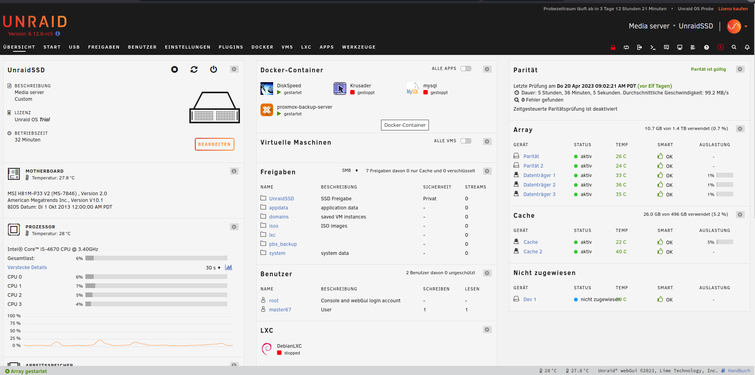The height and width of the screenshot is (375, 755).
Task: Shut down server with the power icon
Action: (213, 70)
